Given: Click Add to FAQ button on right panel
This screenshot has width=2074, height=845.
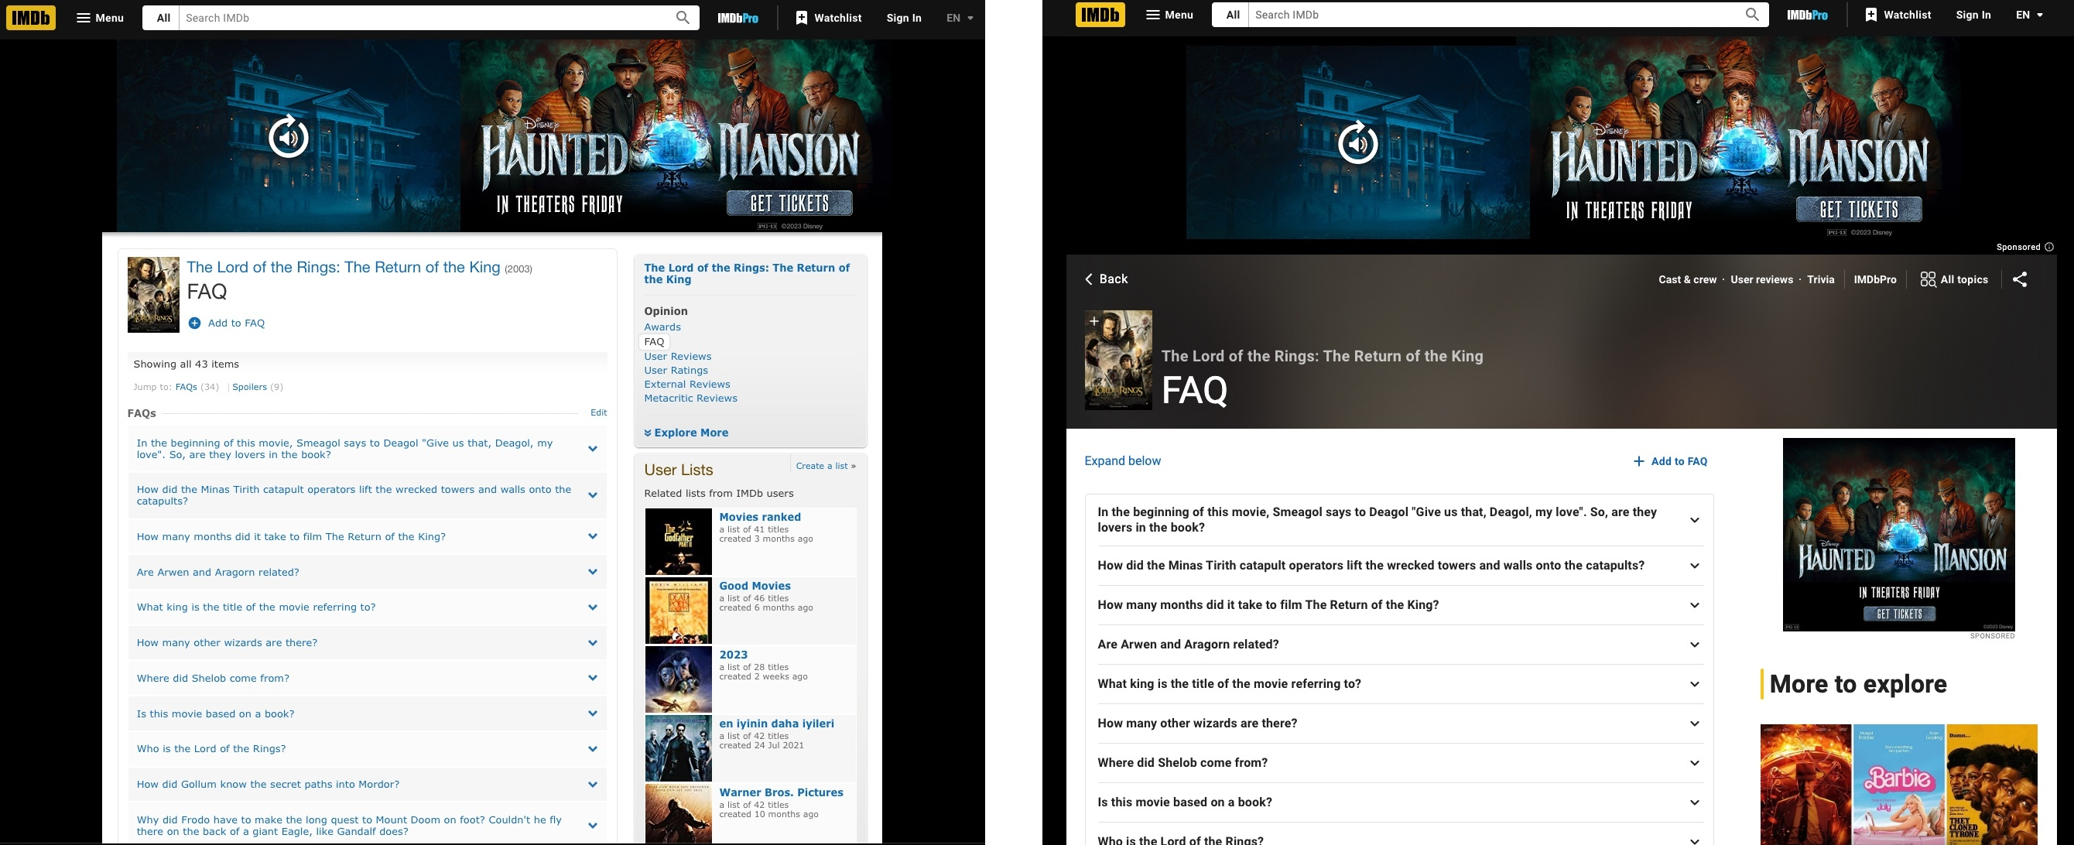Looking at the screenshot, I should pyautogui.click(x=1669, y=461).
